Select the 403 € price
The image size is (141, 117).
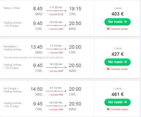click(x=118, y=14)
